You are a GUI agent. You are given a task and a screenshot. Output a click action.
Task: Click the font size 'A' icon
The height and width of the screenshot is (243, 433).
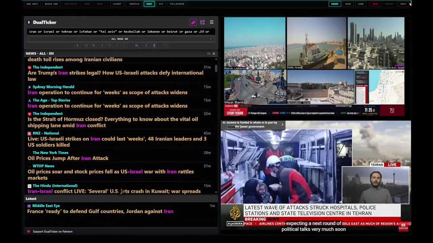tap(77, 45)
